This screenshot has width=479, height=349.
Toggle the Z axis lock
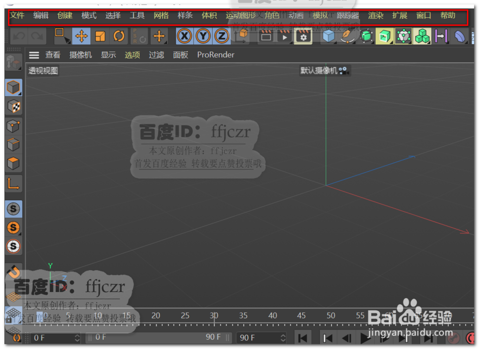coord(222,36)
